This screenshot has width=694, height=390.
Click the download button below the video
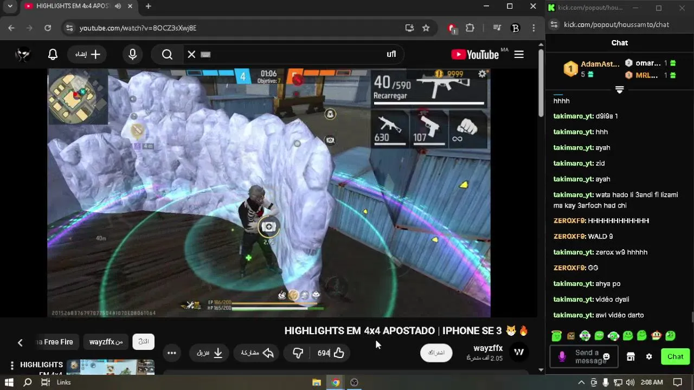[210, 353]
